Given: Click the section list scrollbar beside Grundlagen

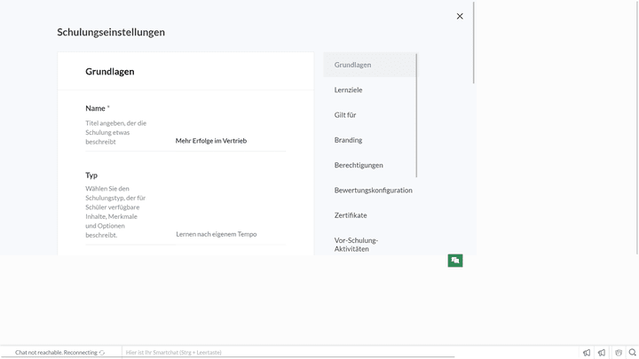Looking at the screenshot, I should [x=416, y=115].
